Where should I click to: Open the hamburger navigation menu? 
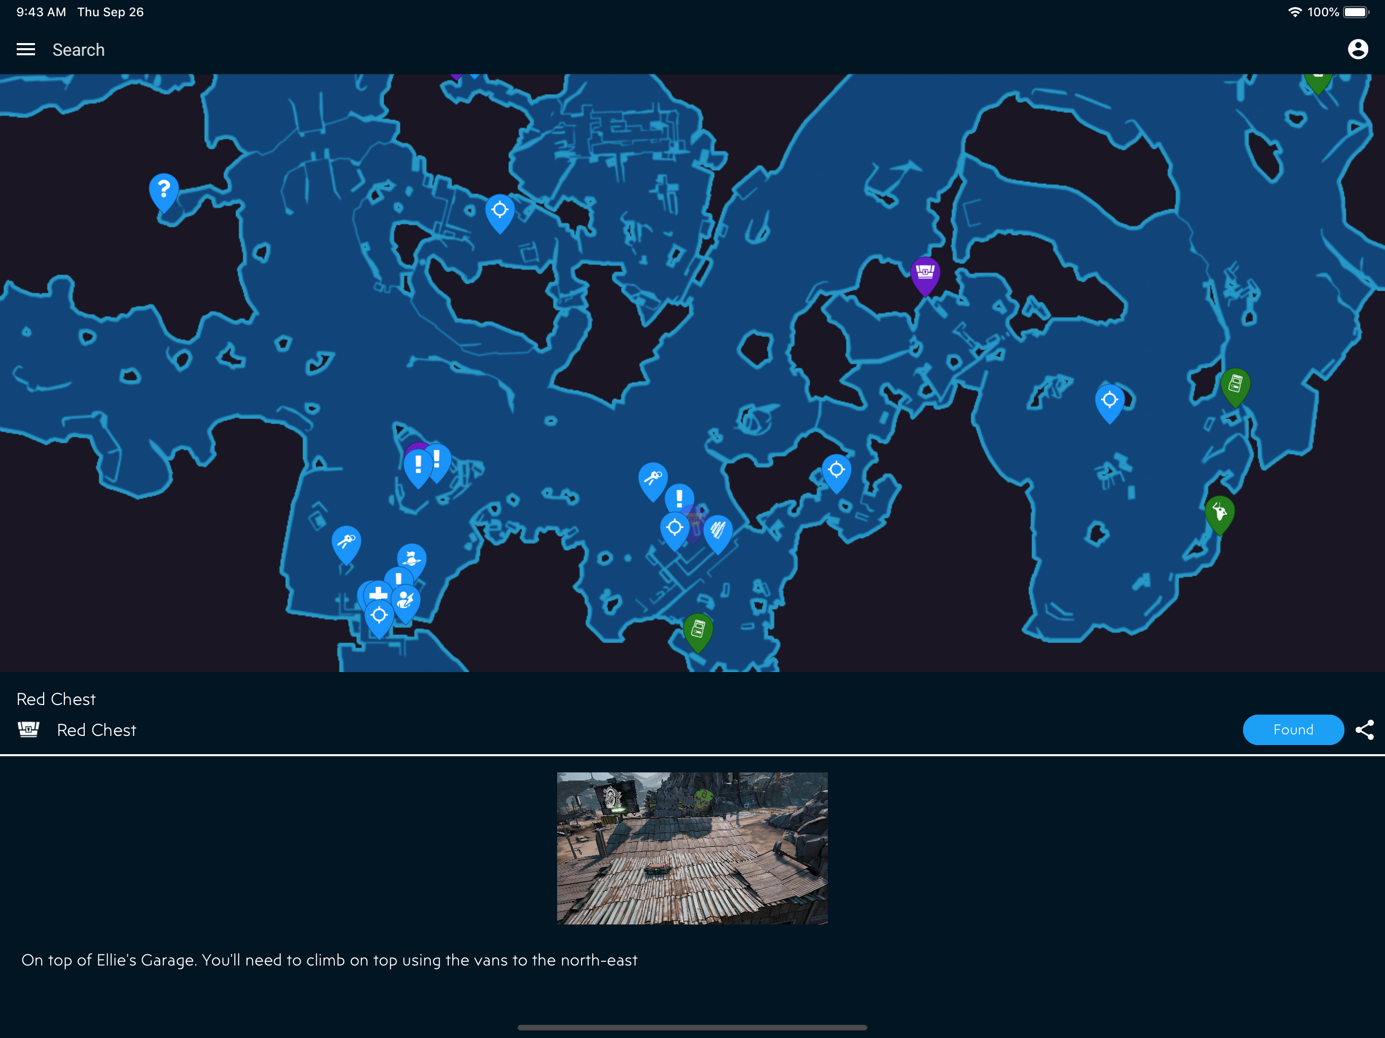26,50
